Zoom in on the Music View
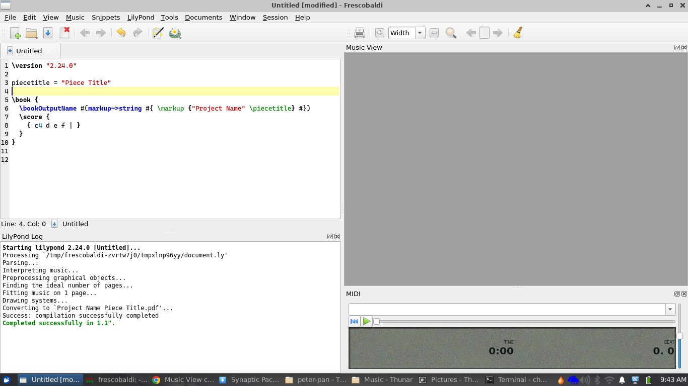The width and height of the screenshot is (688, 386). (x=379, y=33)
